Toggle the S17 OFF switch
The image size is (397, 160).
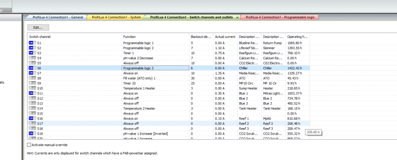coord(32,123)
